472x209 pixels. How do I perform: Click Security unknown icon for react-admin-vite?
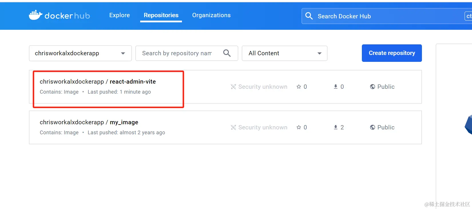tap(233, 86)
